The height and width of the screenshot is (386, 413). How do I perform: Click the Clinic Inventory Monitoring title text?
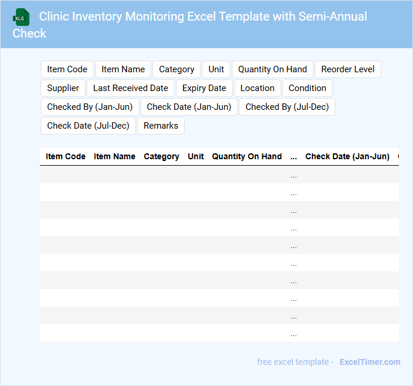203,16
